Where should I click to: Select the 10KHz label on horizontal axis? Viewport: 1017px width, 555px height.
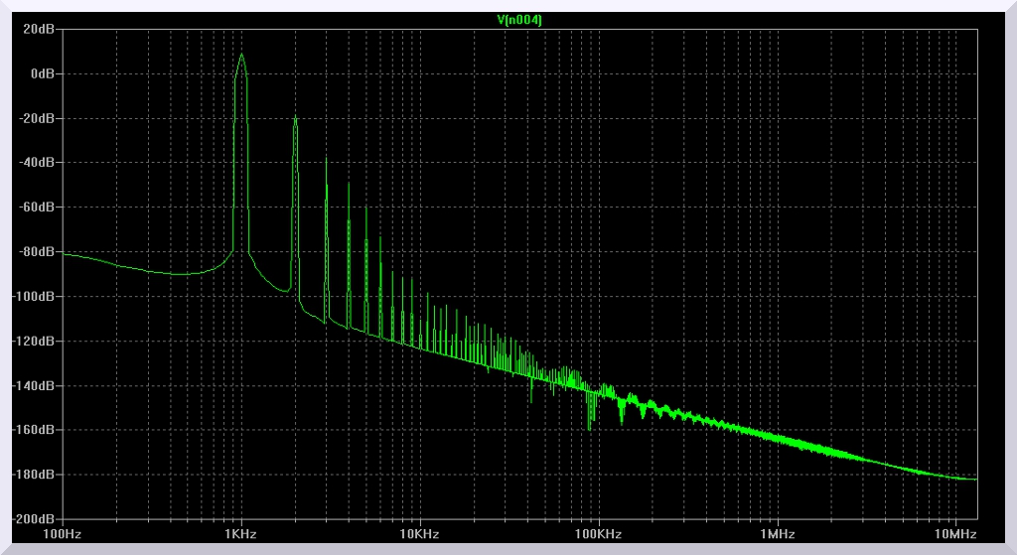tap(420, 533)
